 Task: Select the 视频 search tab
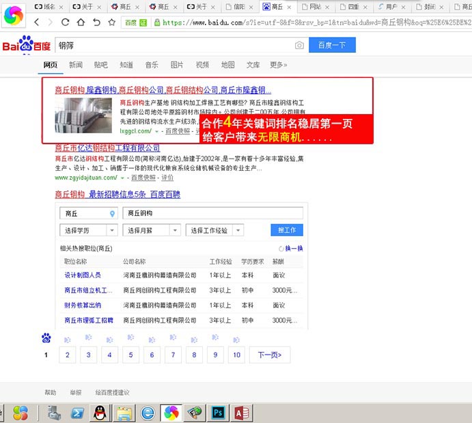pyautogui.click(x=202, y=65)
